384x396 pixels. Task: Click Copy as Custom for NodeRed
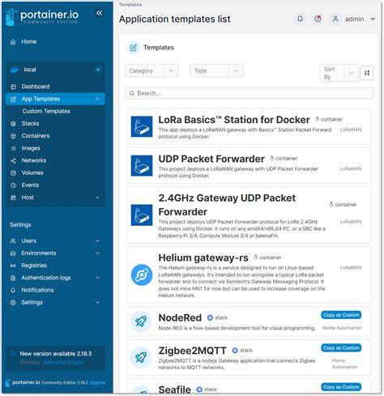(x=341, y=315)
